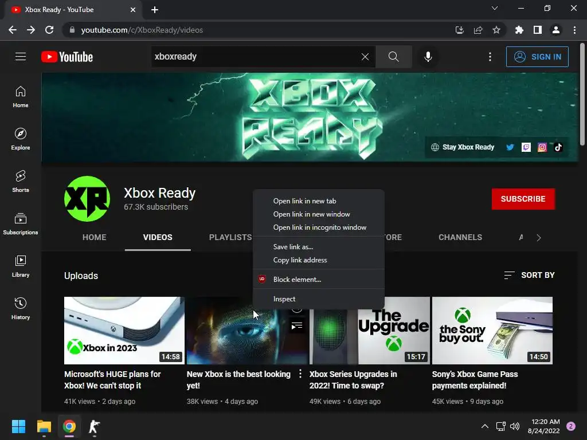Go forward in browser history
The image size is (587, 440).
point(31,30)
